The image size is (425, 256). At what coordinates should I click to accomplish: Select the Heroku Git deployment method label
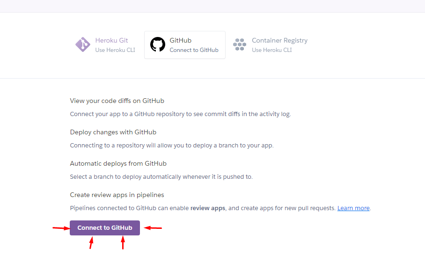coord(111,40)
